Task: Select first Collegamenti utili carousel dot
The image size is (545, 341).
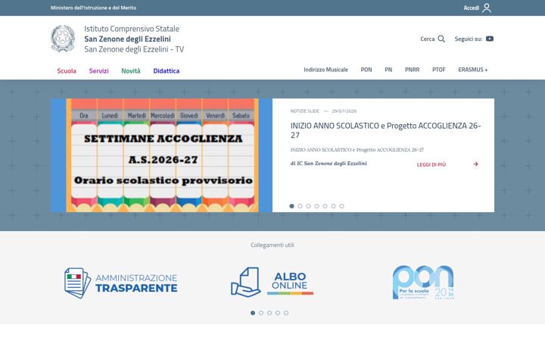Action: 253,313
